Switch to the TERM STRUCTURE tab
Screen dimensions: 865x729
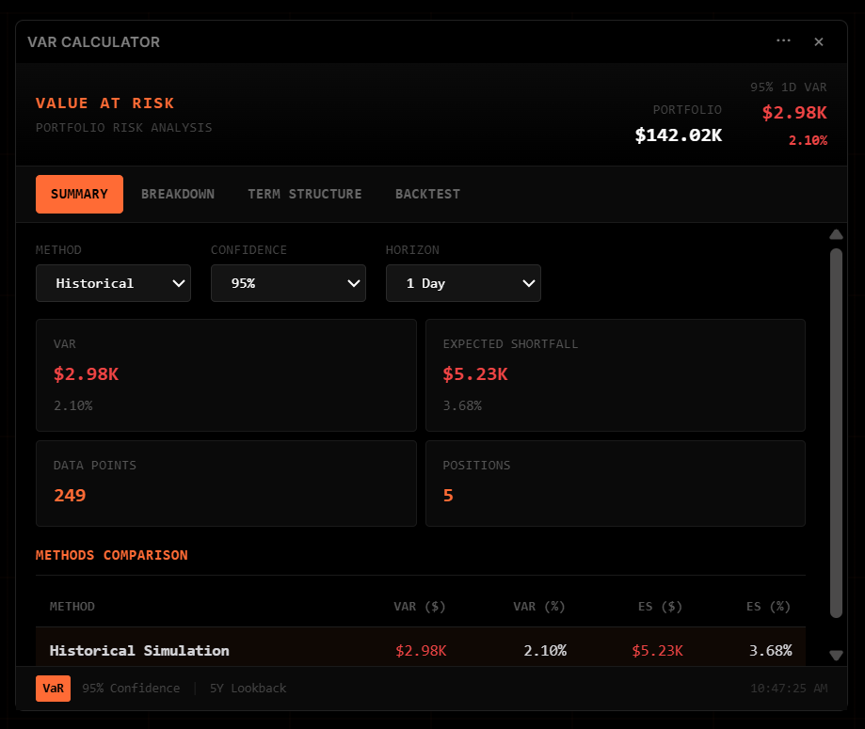tap(305, 194)
